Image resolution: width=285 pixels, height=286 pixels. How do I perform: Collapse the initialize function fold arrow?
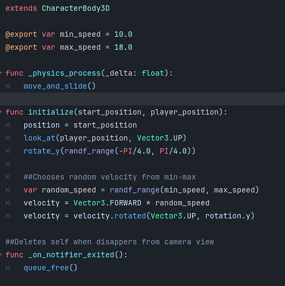click(x=1, y=112)
